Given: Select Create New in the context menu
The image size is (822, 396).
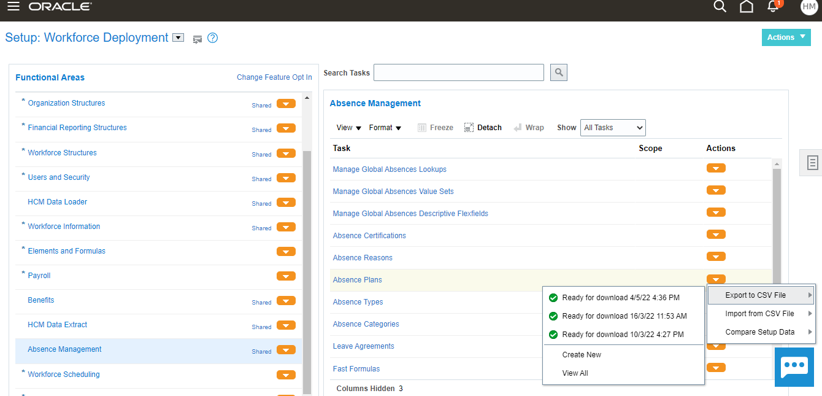Looking at the screenshot, I should [x=581, y=354].
